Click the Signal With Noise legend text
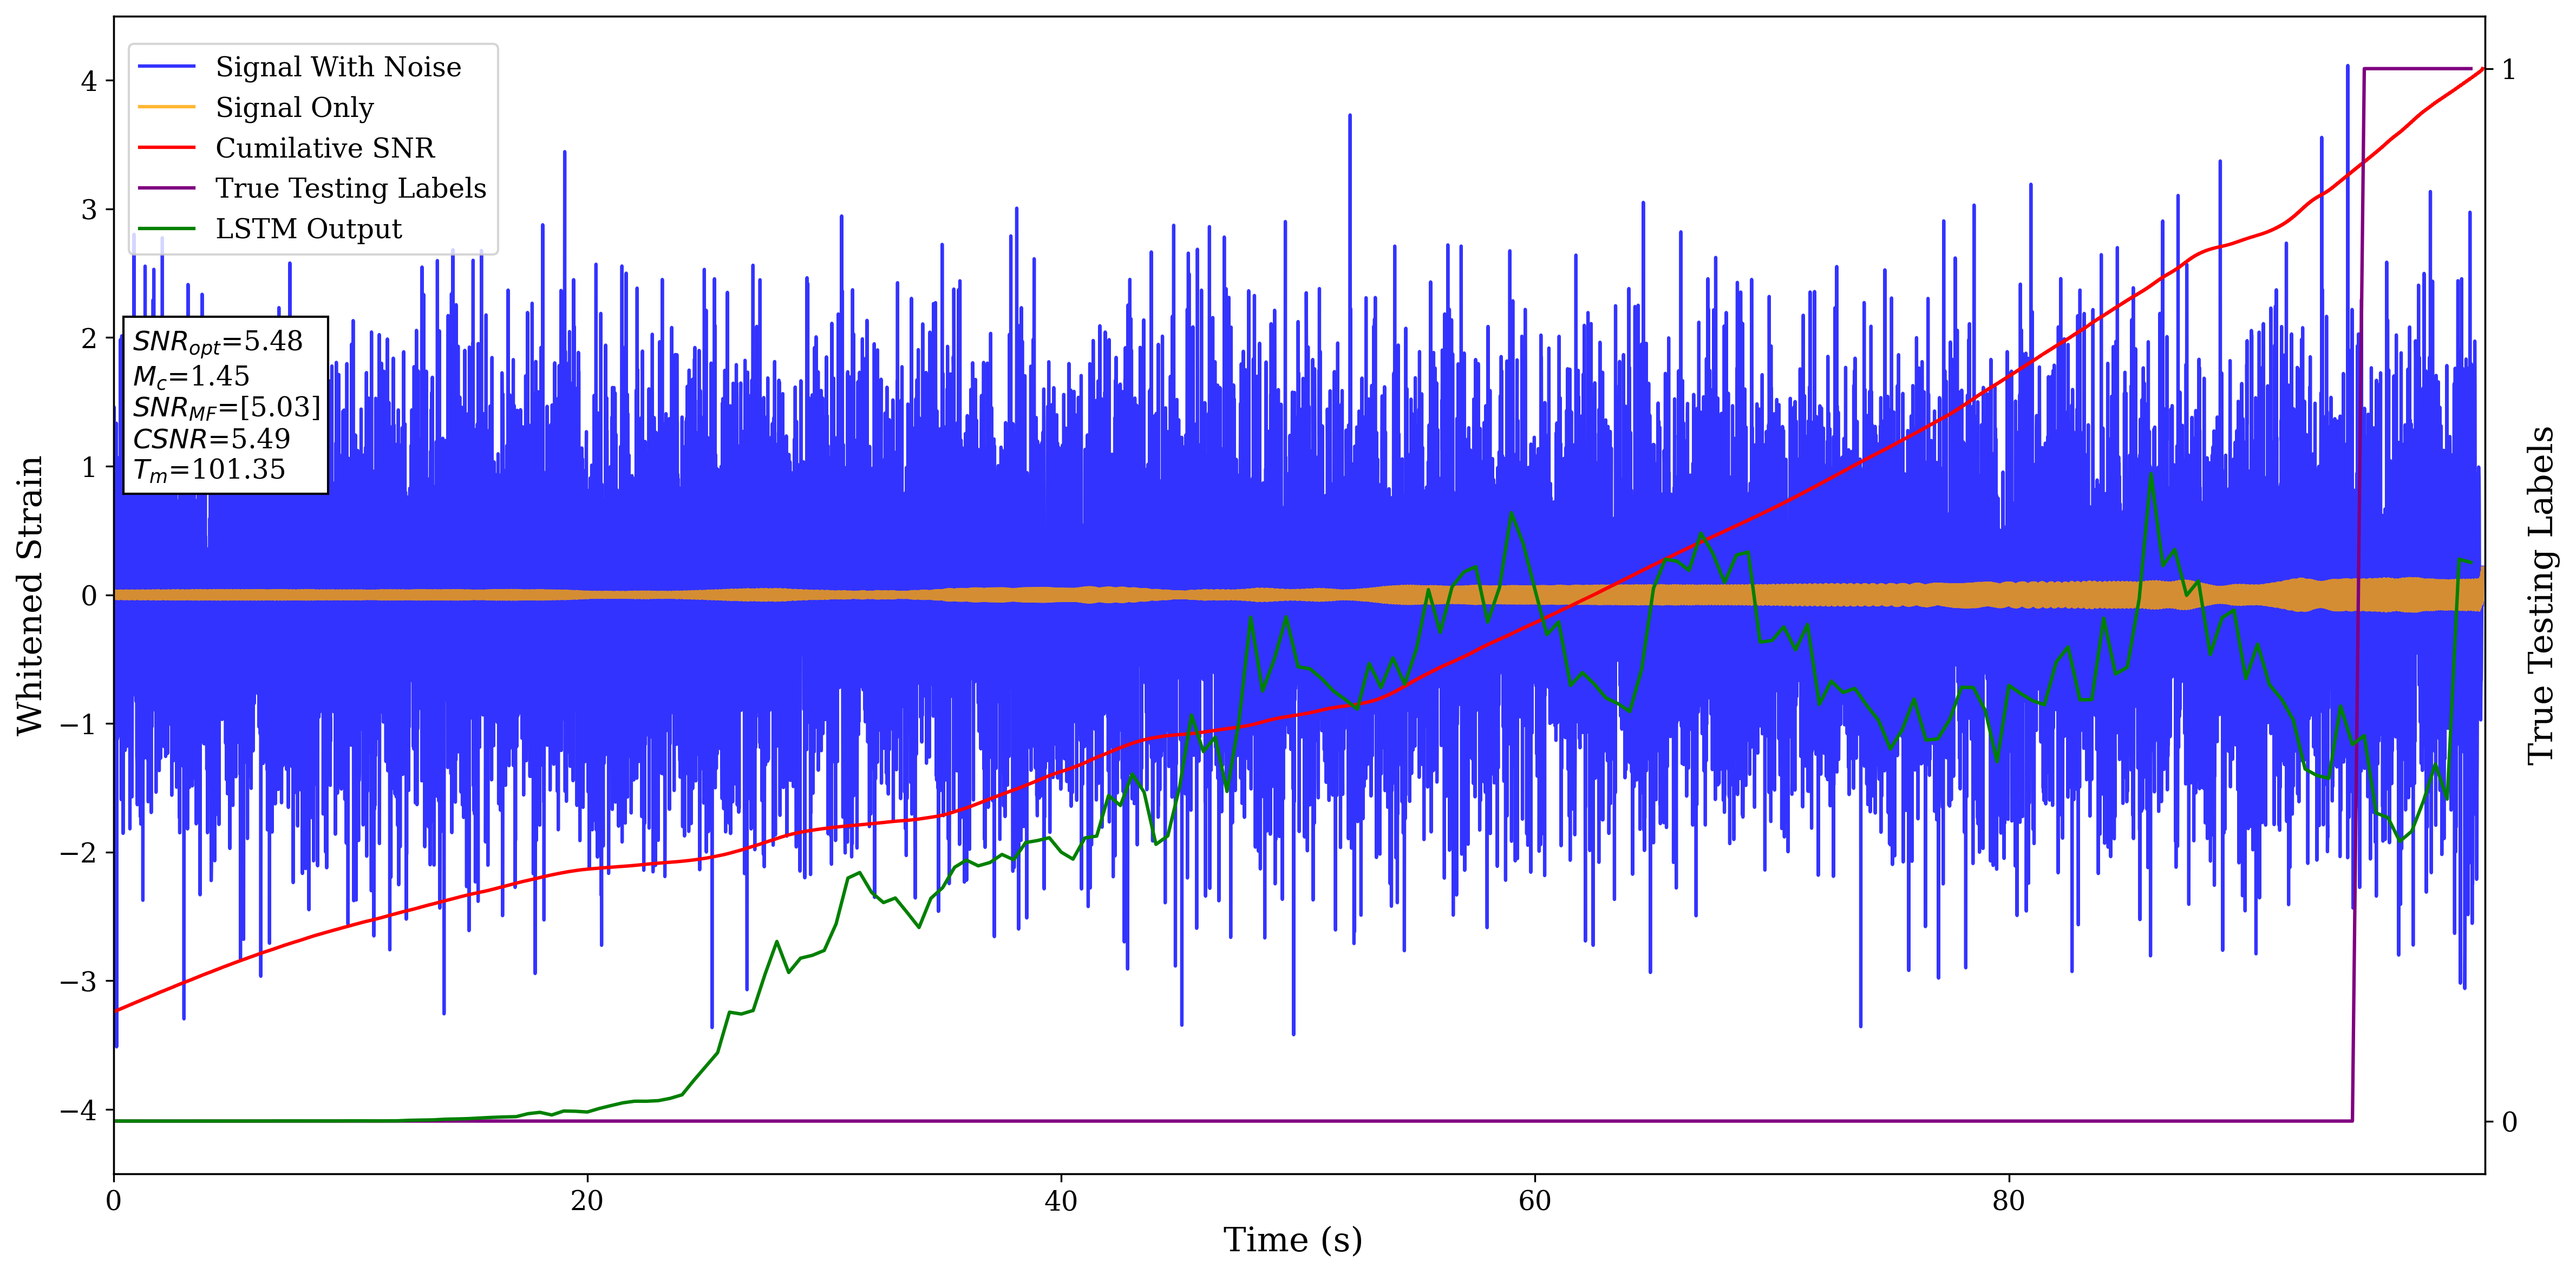Screen dimensions: 2576x1274 (x=338, y=67)
